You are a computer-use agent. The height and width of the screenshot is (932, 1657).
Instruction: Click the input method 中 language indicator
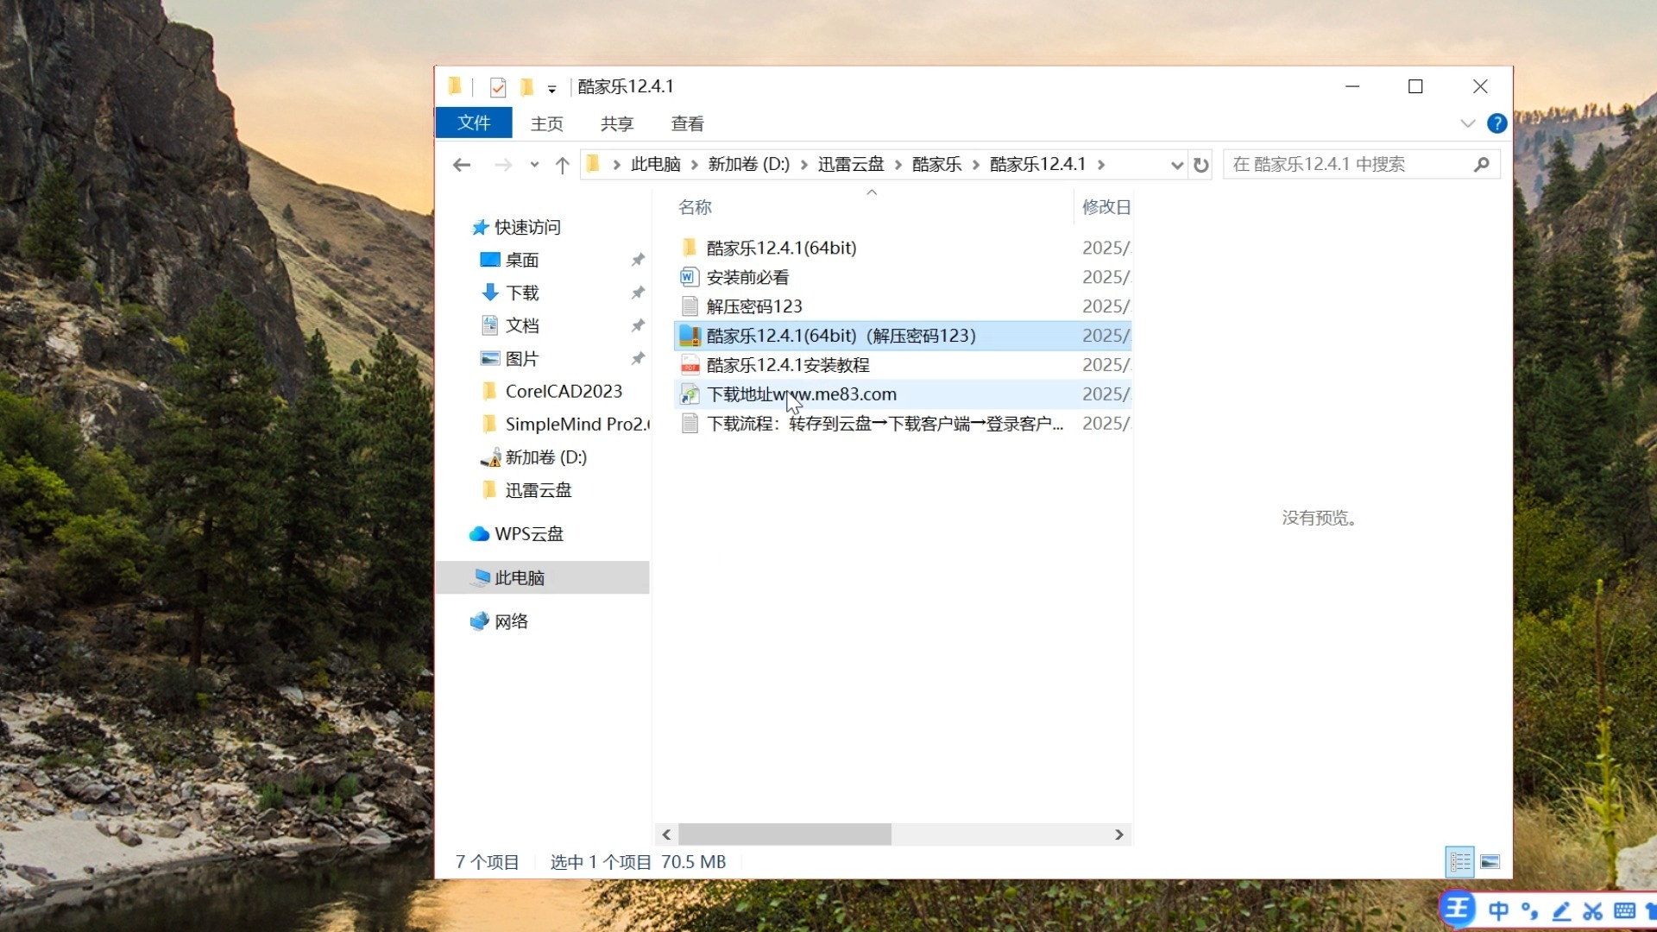pyautogui.click(x=1499, y=910)
